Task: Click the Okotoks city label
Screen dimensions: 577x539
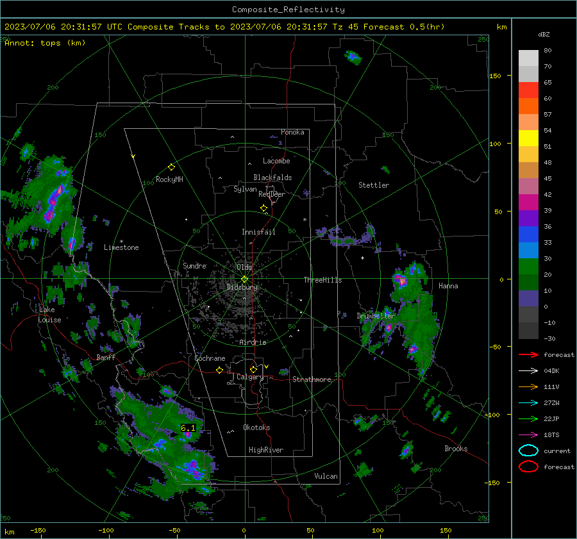Action: pos(256,427)
